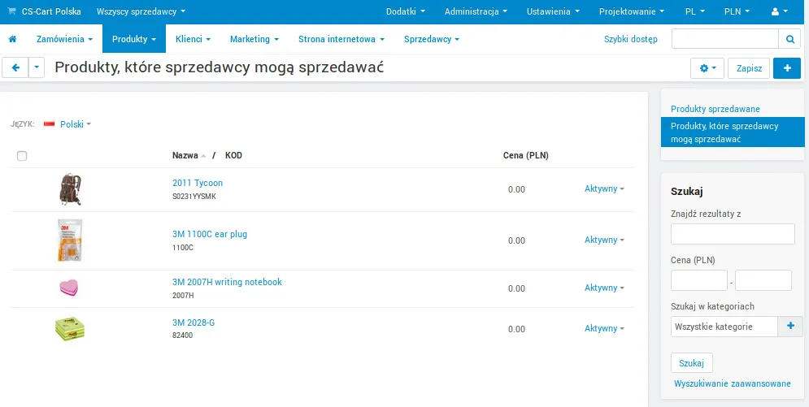
Task: Click product code 82400
Action: (182, 336)
